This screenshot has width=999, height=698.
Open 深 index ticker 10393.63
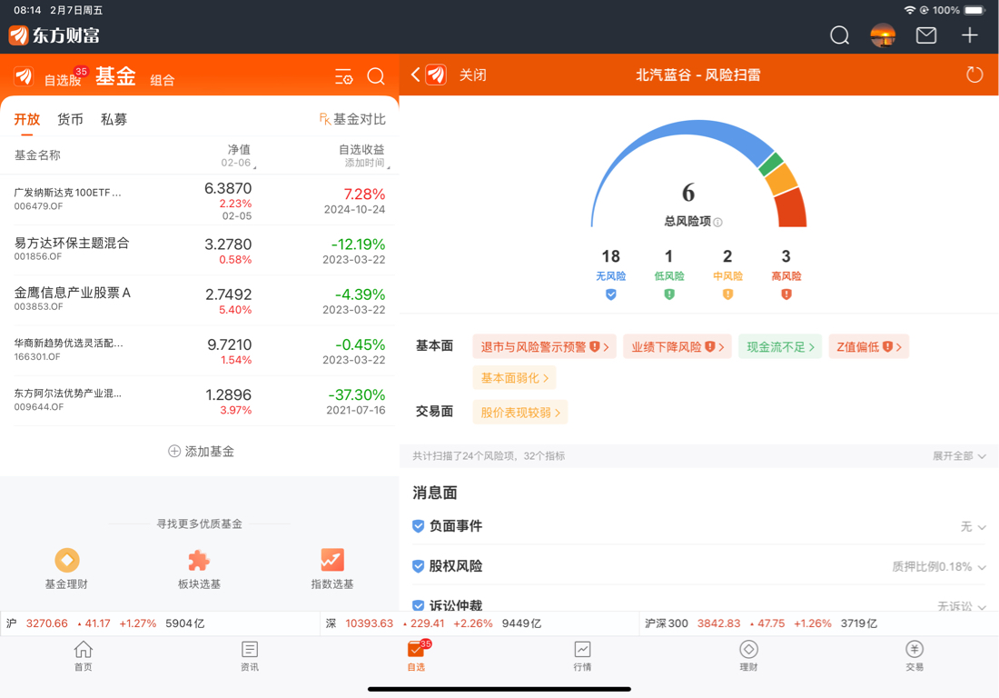click(x=480, y=623)
